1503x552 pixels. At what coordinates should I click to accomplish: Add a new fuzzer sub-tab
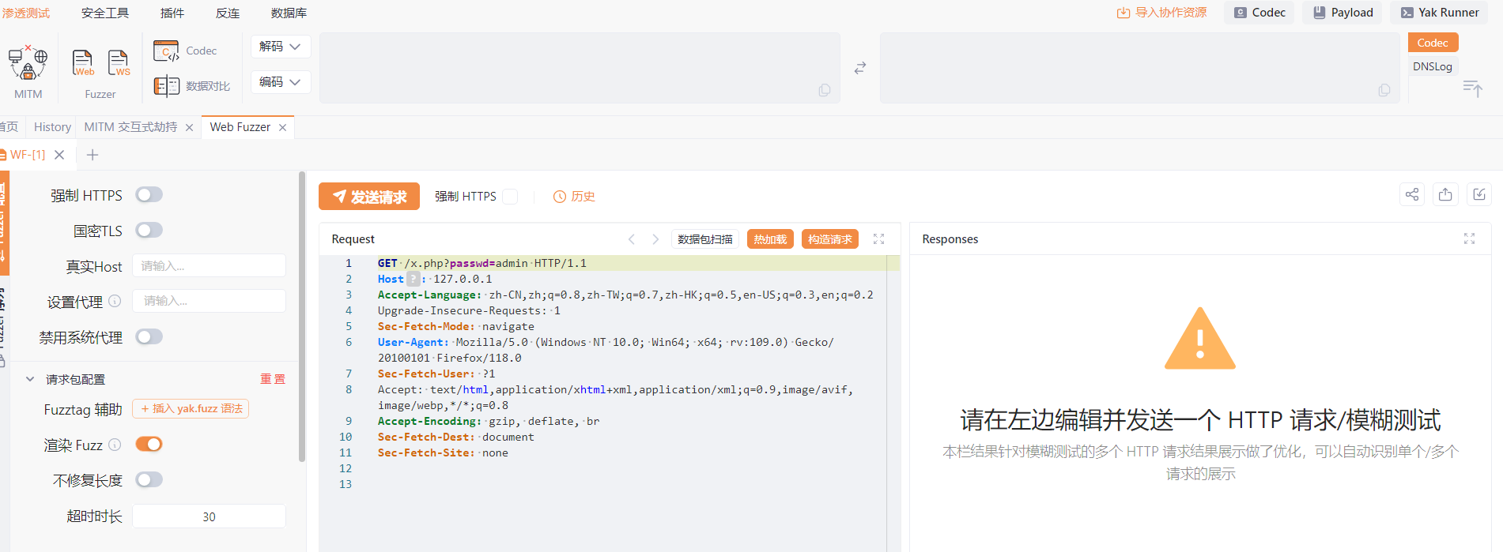point(93,155)
